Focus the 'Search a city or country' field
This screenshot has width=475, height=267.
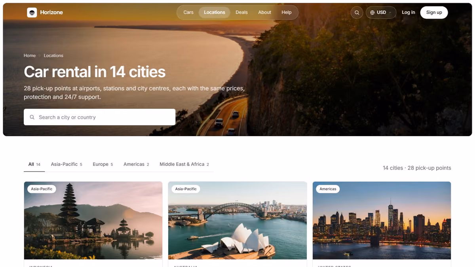99,117
